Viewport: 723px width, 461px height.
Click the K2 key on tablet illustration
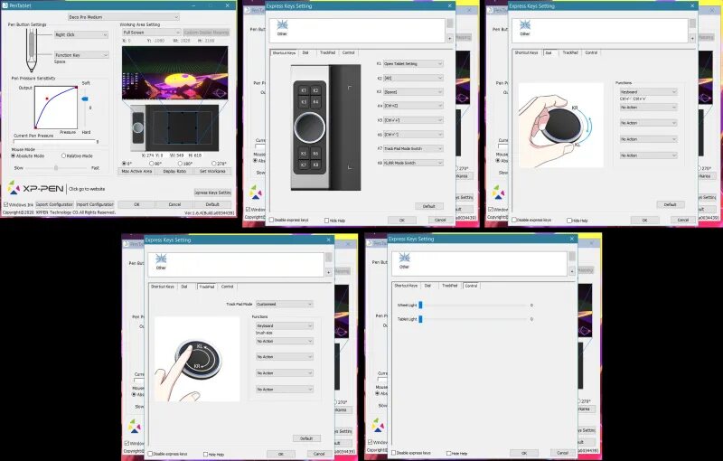pos(315,90)
